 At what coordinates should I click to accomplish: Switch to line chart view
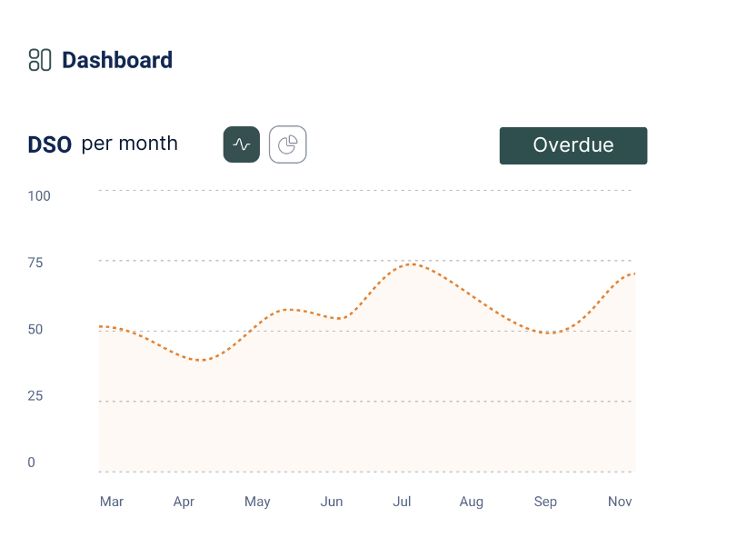(242, 144)
